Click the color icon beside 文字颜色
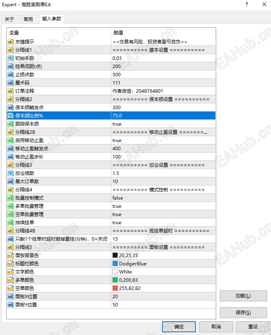The width and height of the screenshot is (271, 335). coord(10,272)
